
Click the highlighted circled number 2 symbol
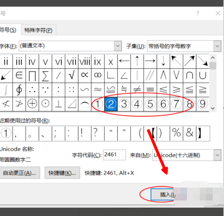point(111,104)
